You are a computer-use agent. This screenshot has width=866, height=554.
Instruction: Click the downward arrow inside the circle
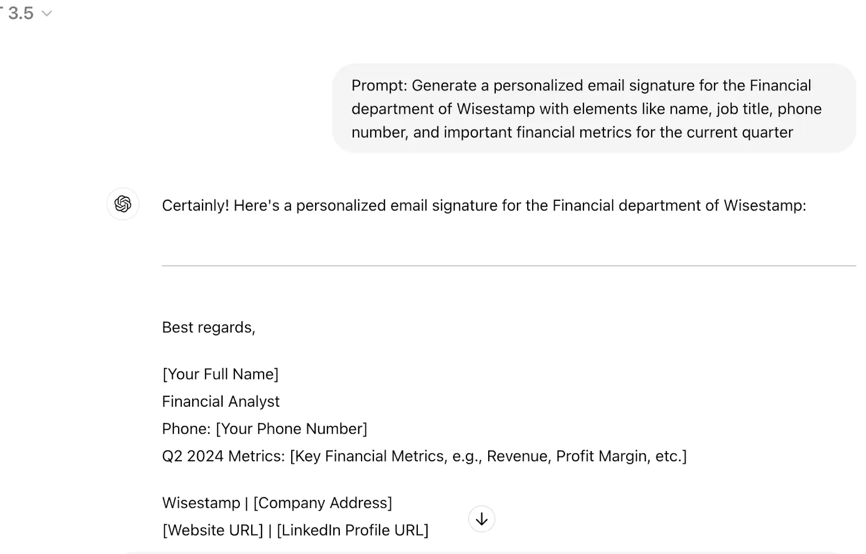click(481, 518)
